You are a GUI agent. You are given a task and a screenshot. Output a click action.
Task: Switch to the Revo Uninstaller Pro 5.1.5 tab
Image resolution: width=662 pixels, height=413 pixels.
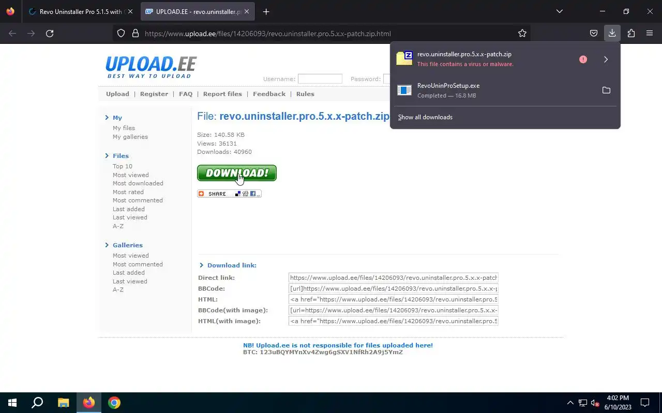pos(80,11)
